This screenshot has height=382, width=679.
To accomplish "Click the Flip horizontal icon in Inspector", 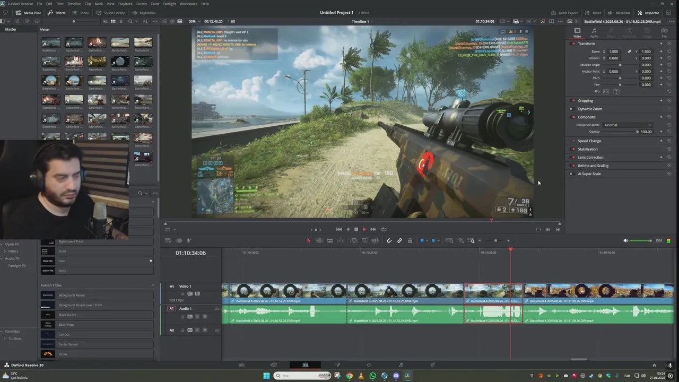I will (x=606, y=92).
